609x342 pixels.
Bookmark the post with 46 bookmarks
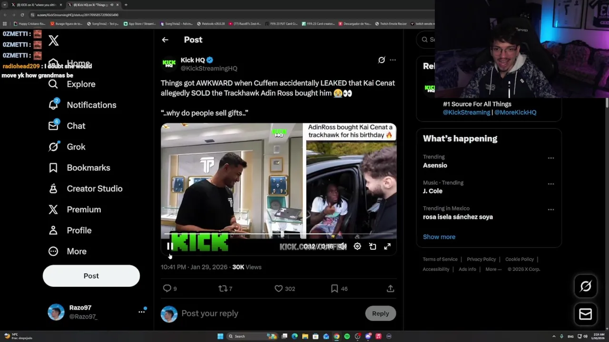tap(339, 288)
